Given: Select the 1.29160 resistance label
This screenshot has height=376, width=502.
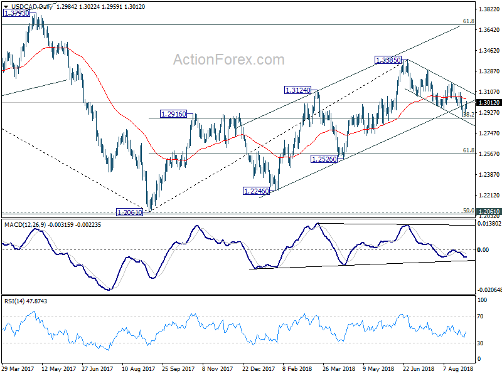Looking at the screenshot, I should (x=174, y=114).
